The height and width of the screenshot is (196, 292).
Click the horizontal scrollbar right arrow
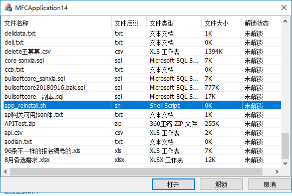point(277,171)
